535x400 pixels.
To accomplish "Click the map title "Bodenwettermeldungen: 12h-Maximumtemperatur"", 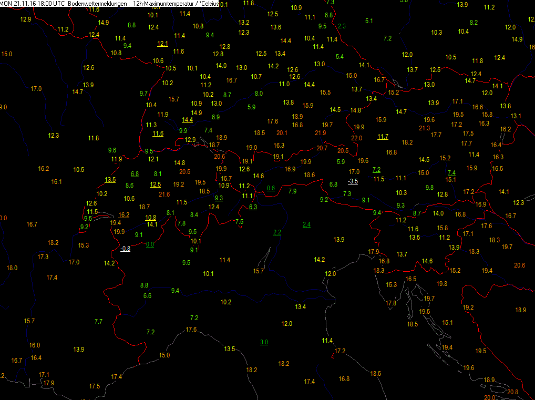I will (x=143, y=3).
